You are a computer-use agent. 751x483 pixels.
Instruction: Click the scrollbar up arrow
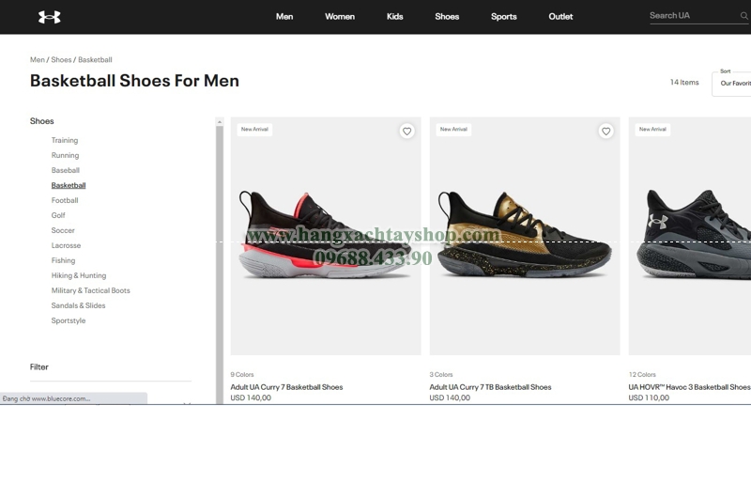[220, 122]
